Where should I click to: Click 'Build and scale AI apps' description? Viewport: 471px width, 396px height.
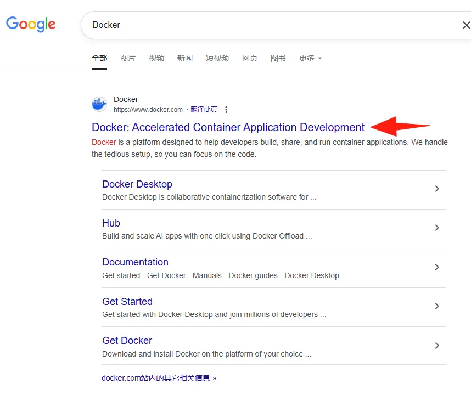207,236
